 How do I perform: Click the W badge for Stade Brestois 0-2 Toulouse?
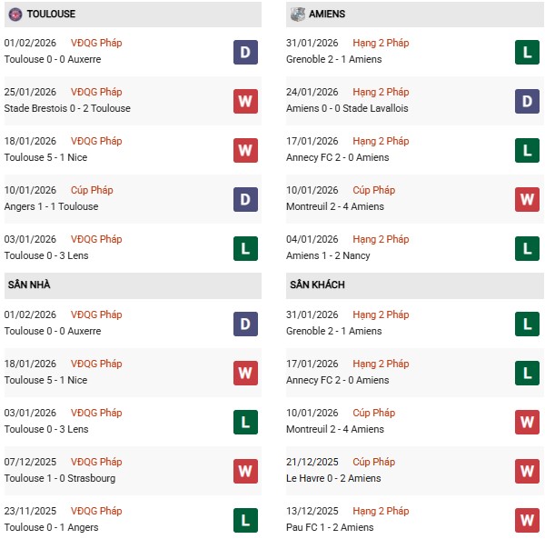tap(245, 101)
